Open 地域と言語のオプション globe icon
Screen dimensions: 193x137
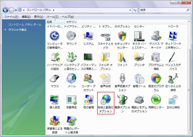pyautogui.click(x=105, y=100)
